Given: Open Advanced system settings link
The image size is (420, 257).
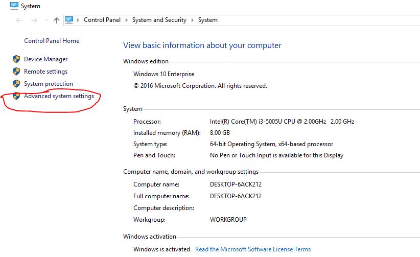Looking at the screenshot, I should [x=59, y=96].
